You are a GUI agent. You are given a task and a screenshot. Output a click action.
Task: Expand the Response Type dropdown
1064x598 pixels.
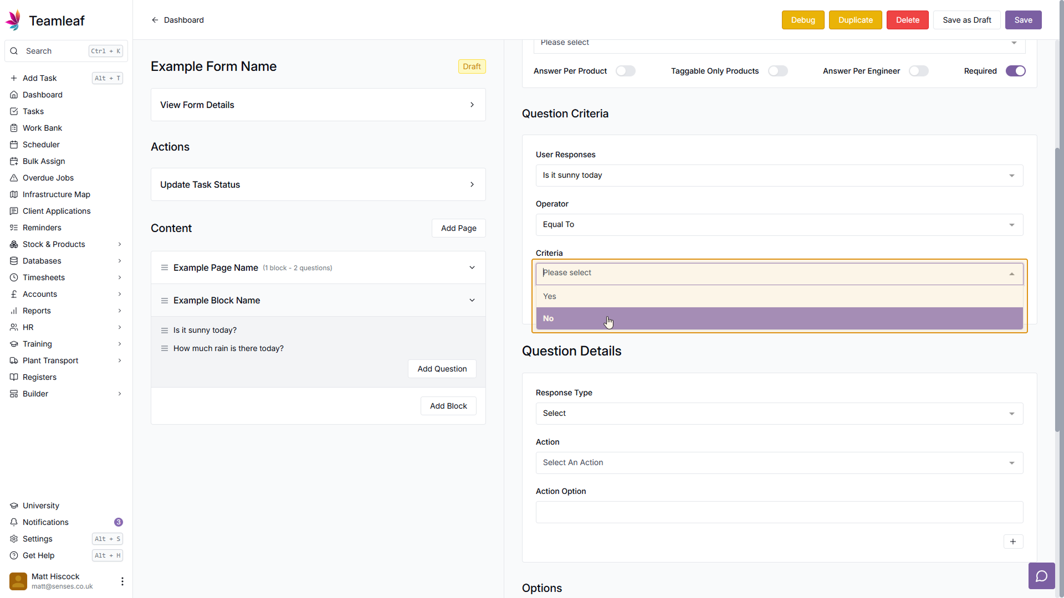point(779,414)
